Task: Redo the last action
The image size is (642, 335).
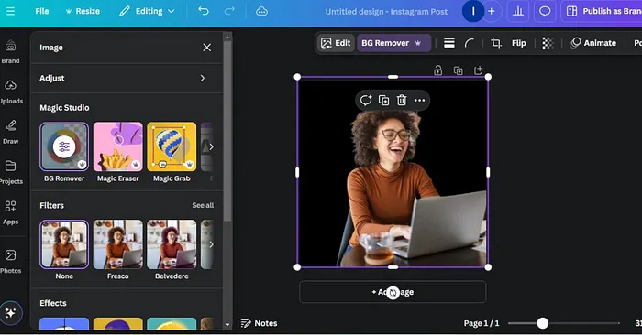Action: (x=229, y=11)
